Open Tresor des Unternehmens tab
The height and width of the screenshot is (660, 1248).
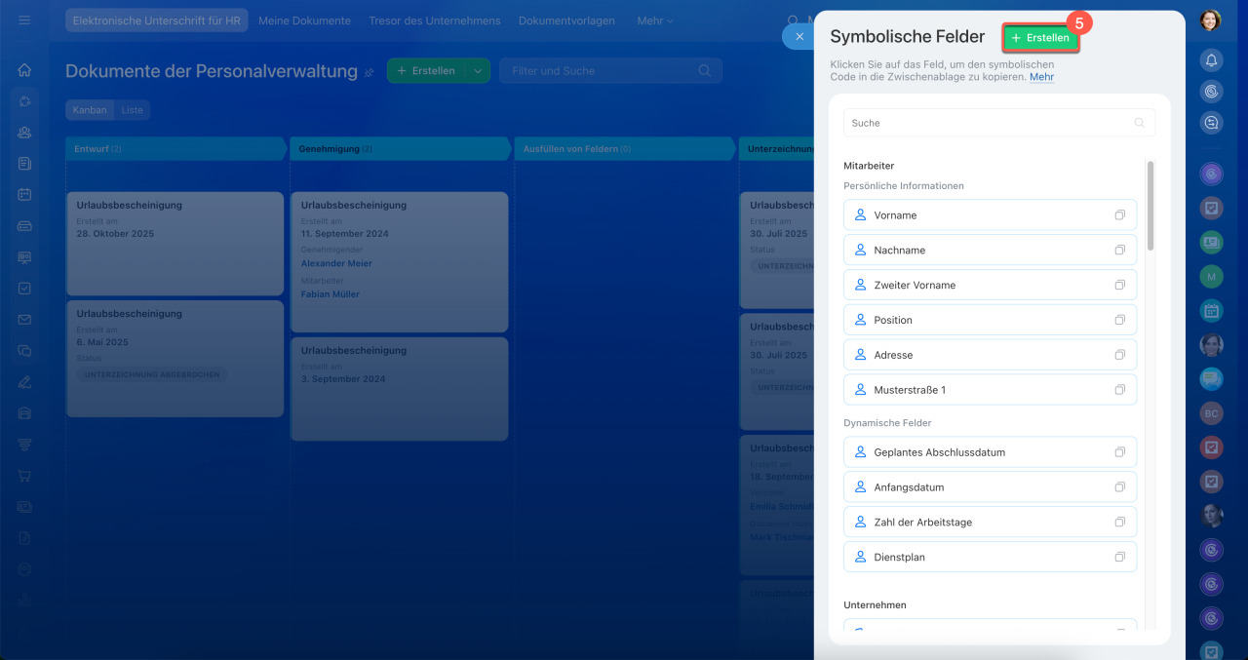[x=435, y=20]
